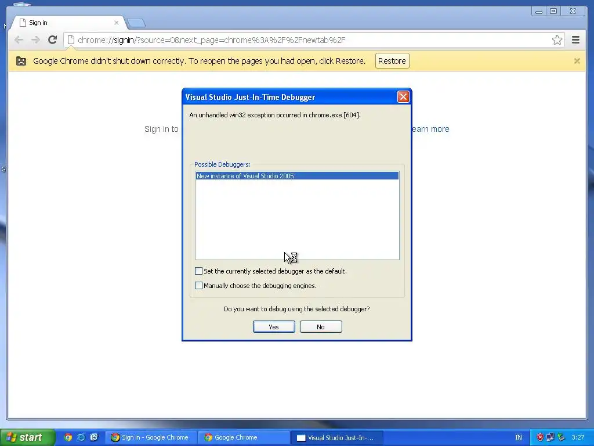Close the Just-In-Time Debugger dialog
The image size is (594, 446).
point(403,97)
